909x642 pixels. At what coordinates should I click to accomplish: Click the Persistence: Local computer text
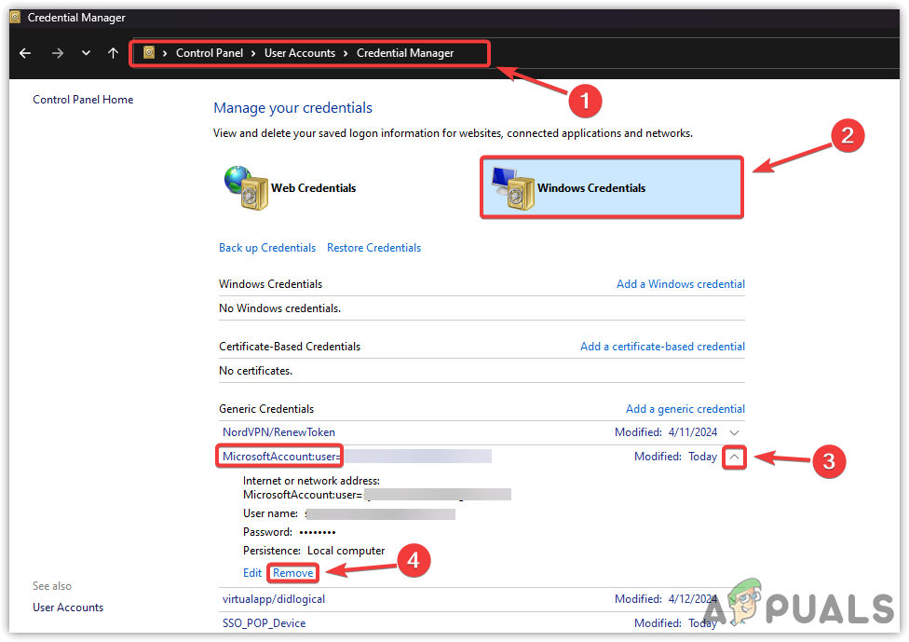click(x=314, y=551)
